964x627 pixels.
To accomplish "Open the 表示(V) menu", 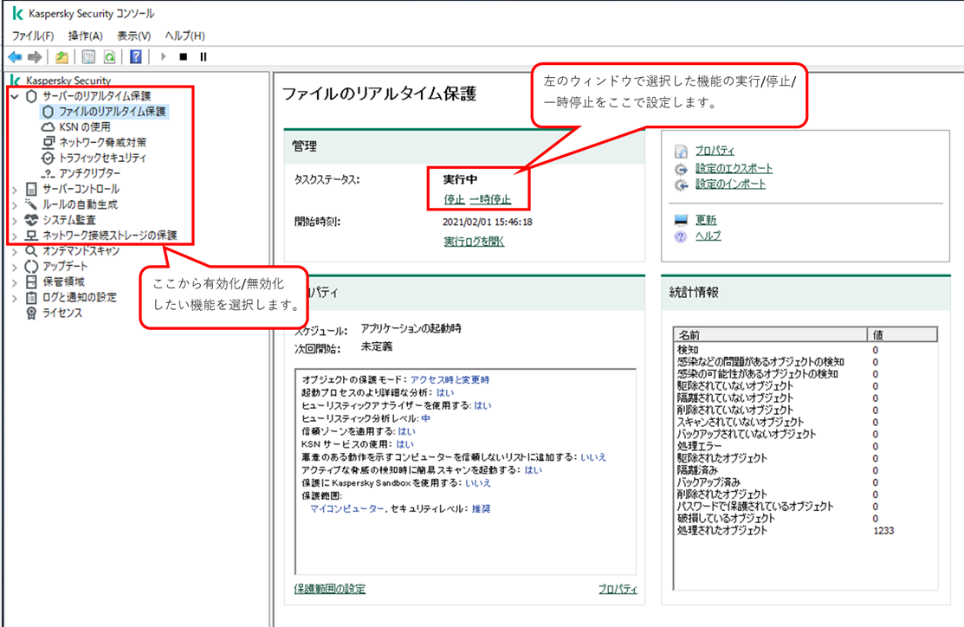I will [134, 36].
